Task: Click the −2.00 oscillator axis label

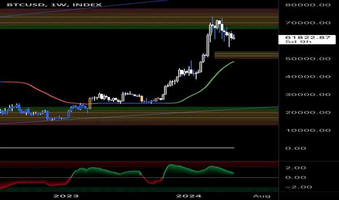Action: 299,187
